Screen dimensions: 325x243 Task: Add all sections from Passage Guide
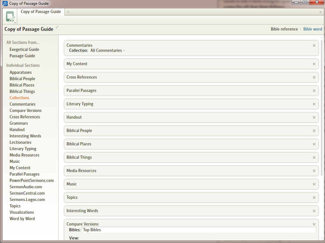coord(22,56)
